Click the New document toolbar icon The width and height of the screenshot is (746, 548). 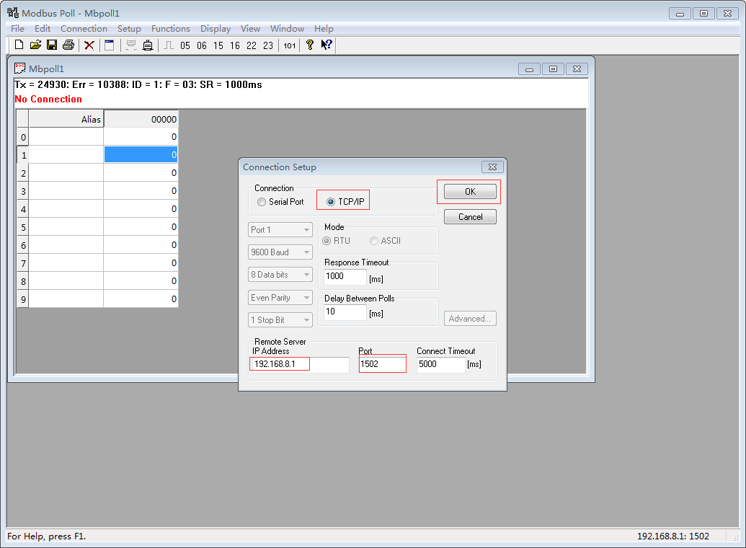tap(19, 45)
